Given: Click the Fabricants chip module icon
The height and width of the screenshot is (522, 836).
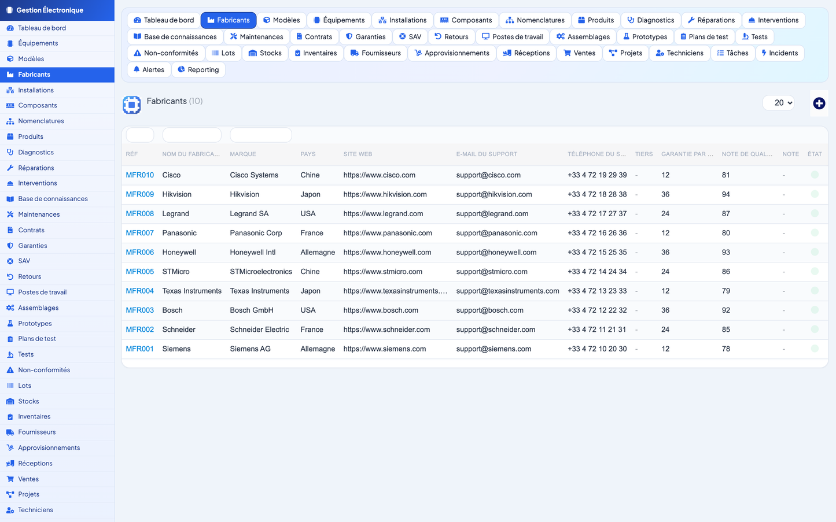Looking at the screenshot, I should click(x=132, y=105).
